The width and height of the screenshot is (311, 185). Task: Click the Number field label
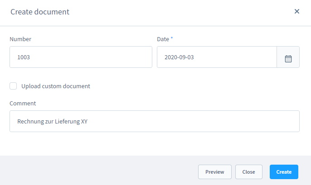pos(20,39)
